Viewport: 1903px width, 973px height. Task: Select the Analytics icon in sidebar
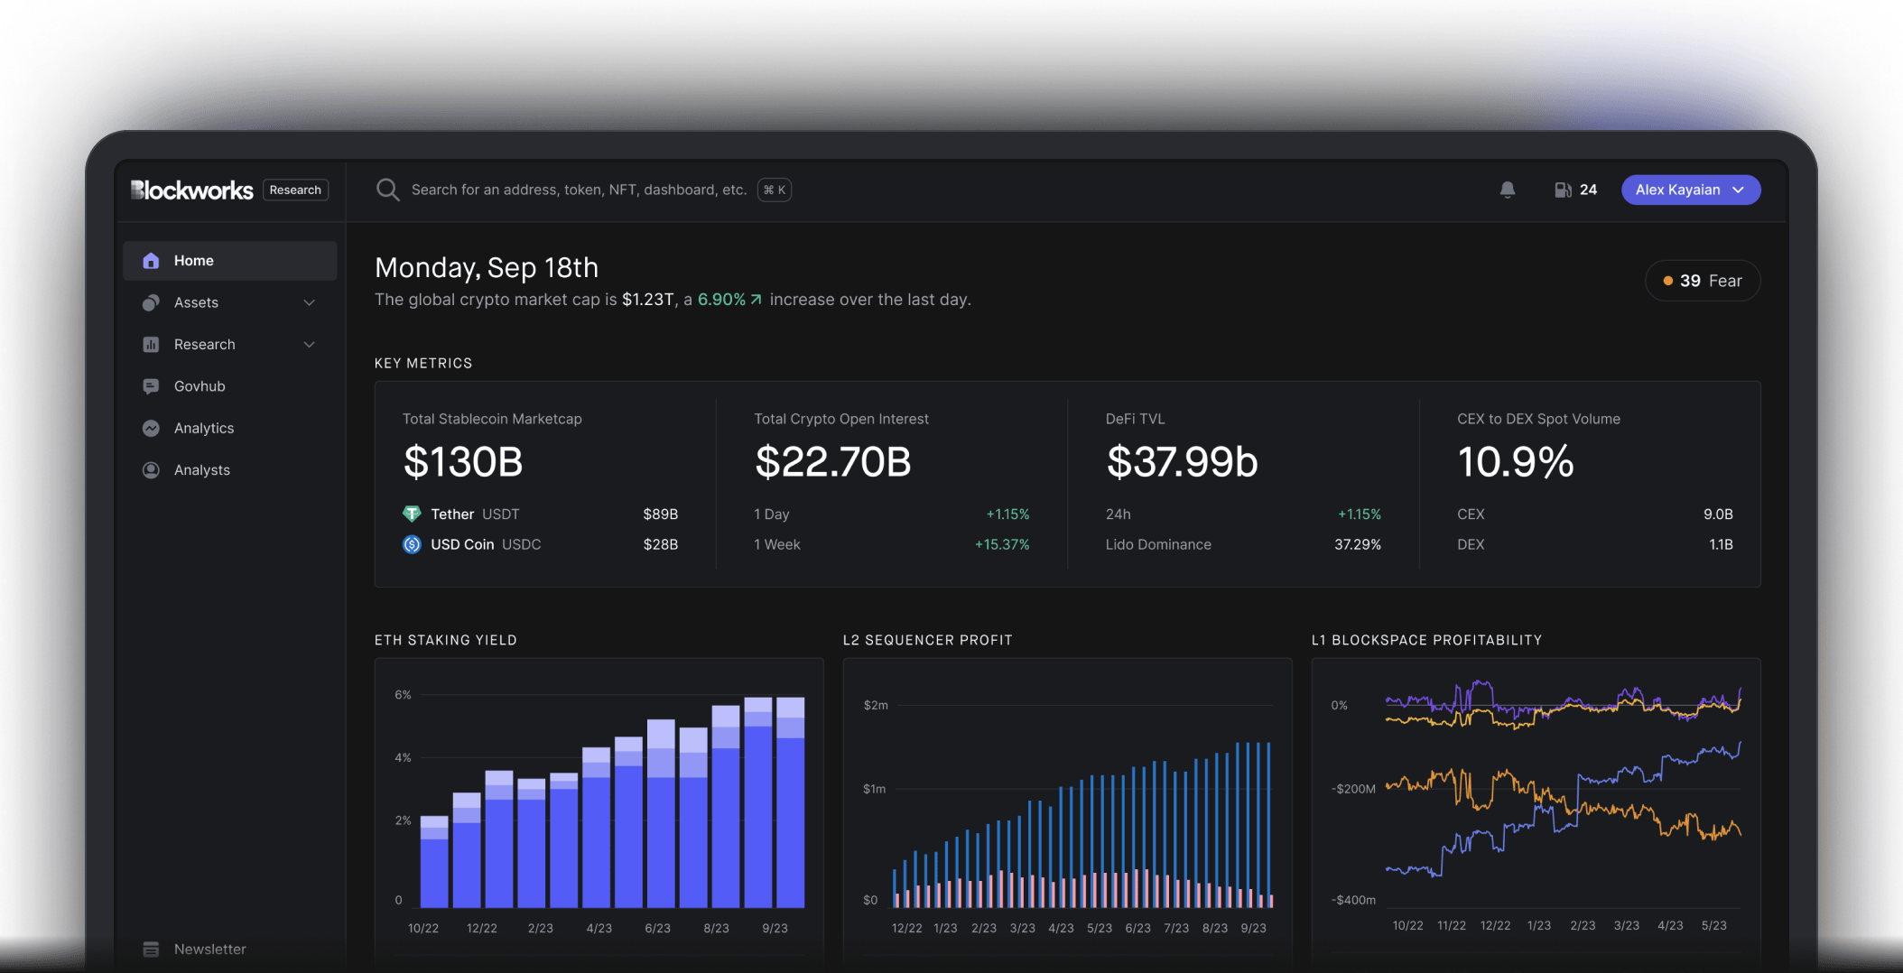click(x=151, y=428)
